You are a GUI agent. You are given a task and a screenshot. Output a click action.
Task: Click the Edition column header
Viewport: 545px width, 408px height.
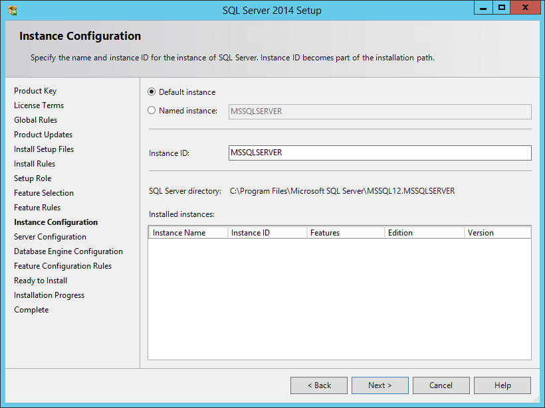[x=425, y=233]
